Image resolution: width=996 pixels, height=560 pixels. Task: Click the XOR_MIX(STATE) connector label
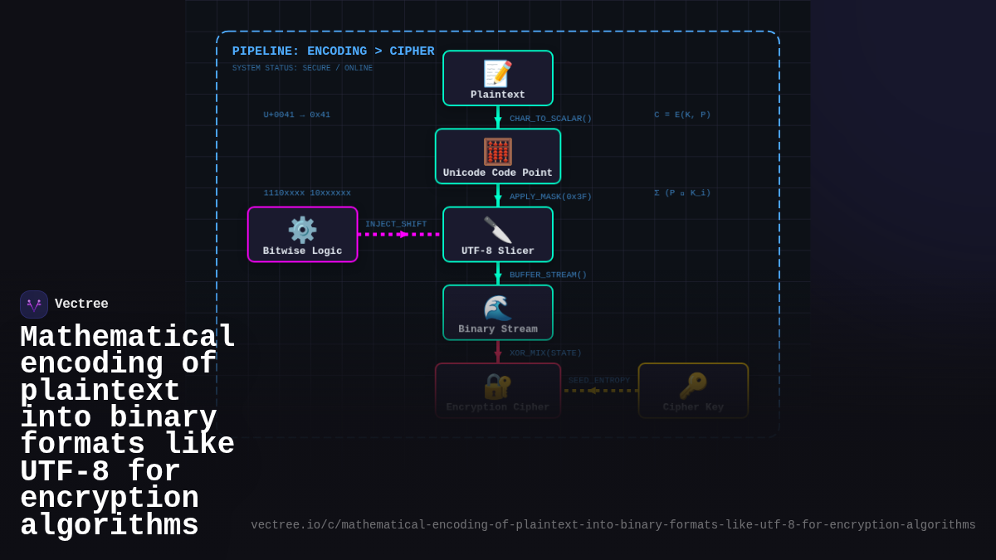point(545,353)
